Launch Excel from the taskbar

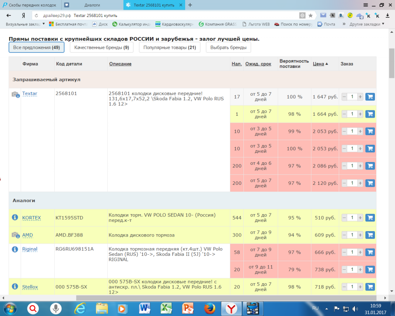pos(166,308)
